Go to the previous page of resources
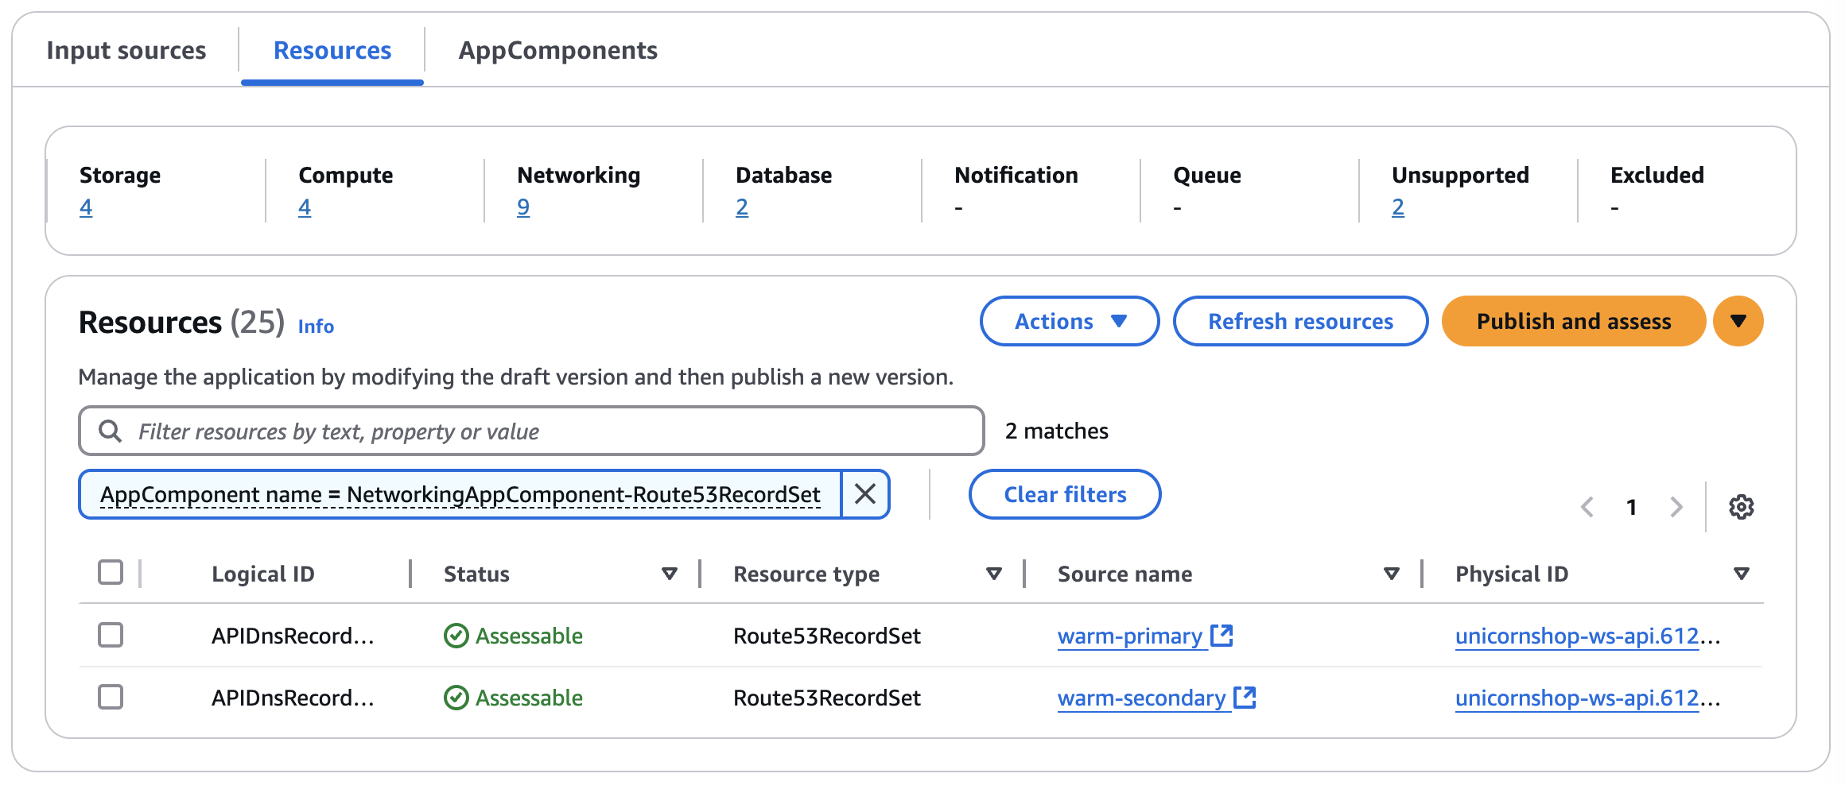Screen dimensions: 1845x785 (x=1587, y=507)
